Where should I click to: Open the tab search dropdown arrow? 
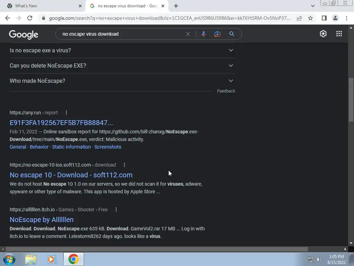pyautogui.click(x=313, y=6)
